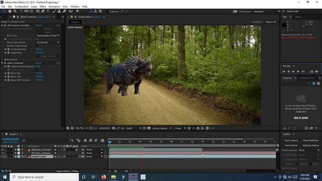Click the Warp Stabilizer button

click(310, 140)
